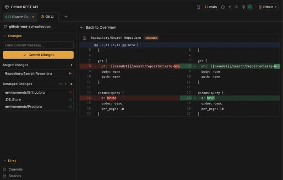Viewport: 283px width, 180px height.
Task: Click the file icon beside Repository/Search Repos.bru header
Action: point(84,38)
